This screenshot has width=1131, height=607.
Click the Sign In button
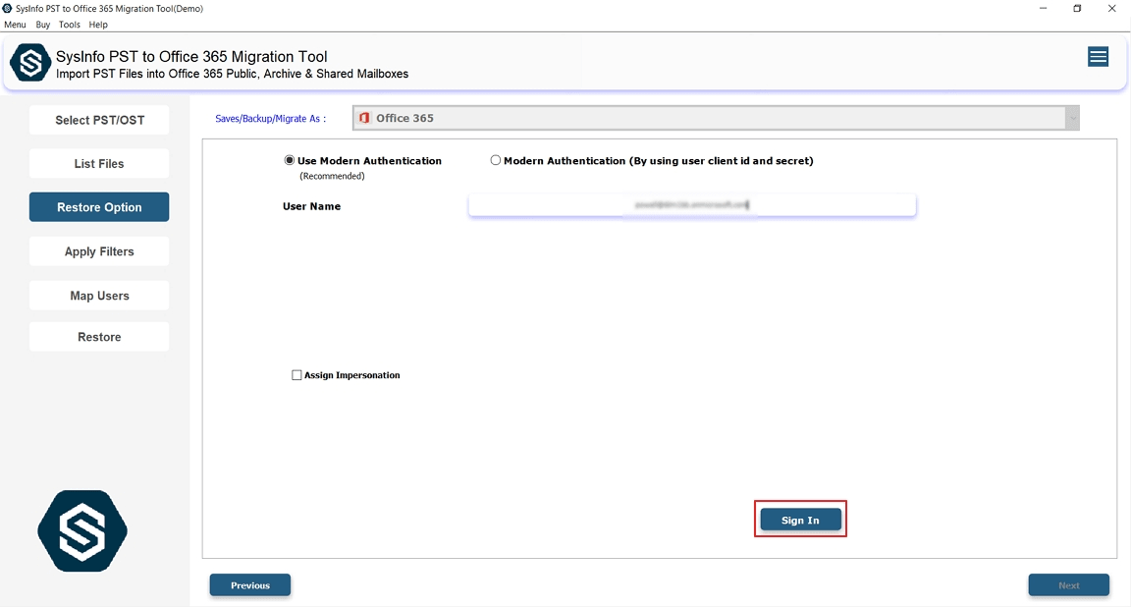tap(801, 520)
